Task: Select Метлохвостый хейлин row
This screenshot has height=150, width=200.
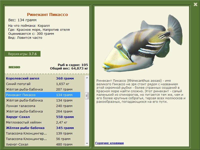Action: (x=43, y=122)
